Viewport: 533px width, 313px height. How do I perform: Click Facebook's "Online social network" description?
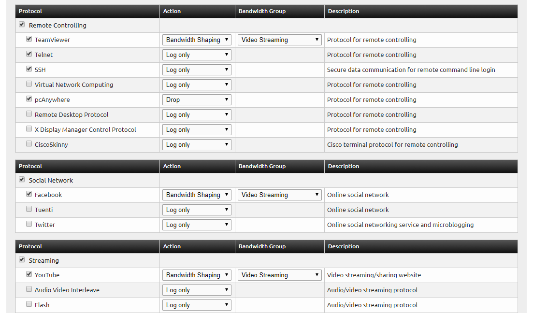(x=358, y=195)
